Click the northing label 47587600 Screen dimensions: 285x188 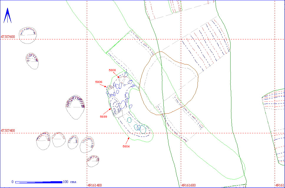(8, 36)
